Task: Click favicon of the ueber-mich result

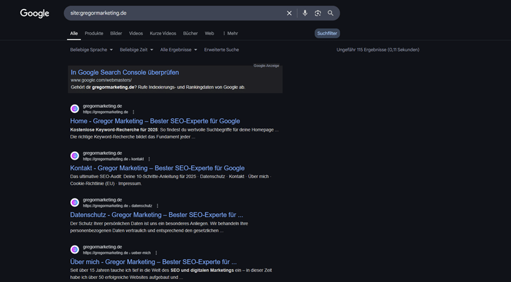Action: (75, 249)
